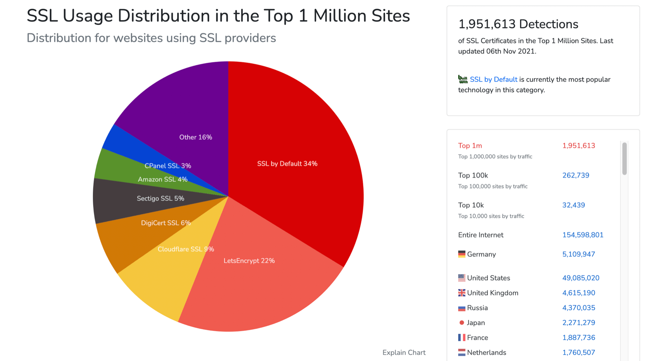This screenshot has height=361, width=660.
Task: Click the Top 1,000,000 sites by traffic text
Action: pos(495,156)
